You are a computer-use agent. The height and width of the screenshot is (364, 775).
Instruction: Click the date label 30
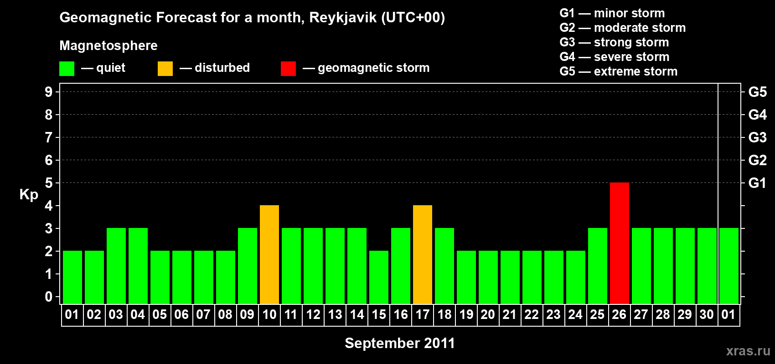pyautogui.click(x=707, y=315)
